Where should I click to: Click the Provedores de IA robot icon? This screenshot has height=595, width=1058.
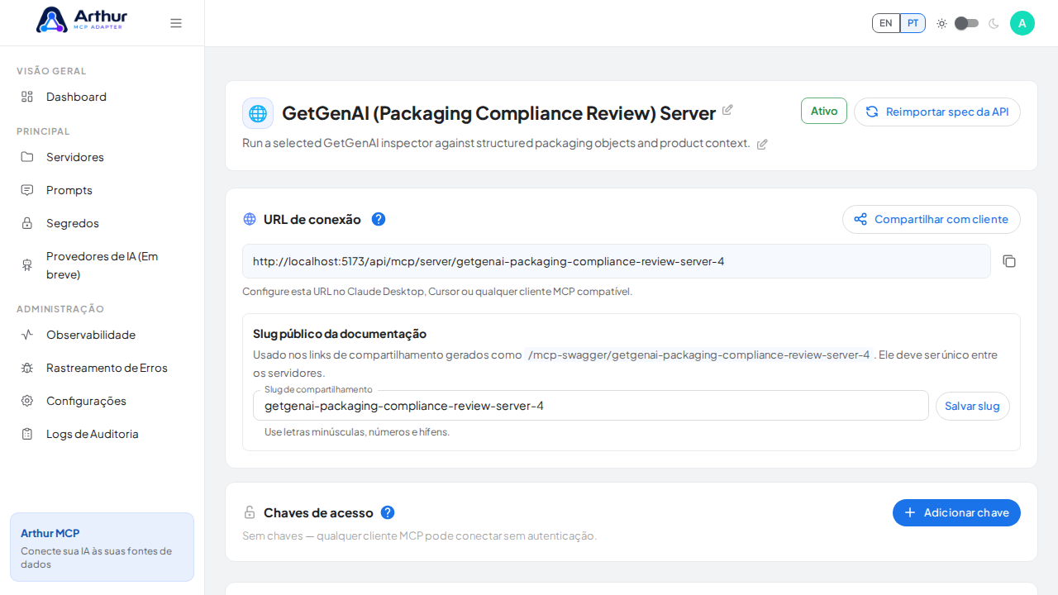point(27,265)
